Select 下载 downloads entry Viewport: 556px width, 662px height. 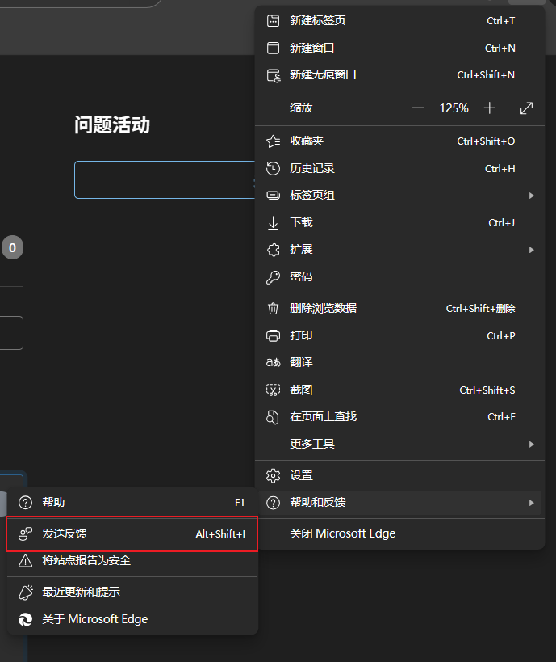tap(399, 222)
